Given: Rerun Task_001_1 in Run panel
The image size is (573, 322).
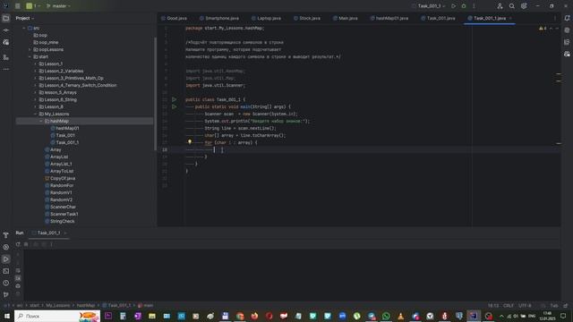Looking at the screenshot, I should [x=18, y=244].
